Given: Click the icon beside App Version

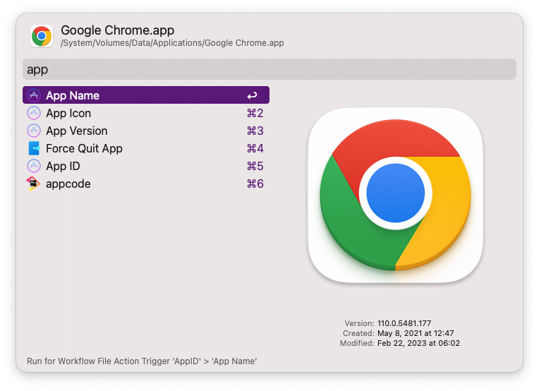Looking at the screenshot, I should [34, 131].
